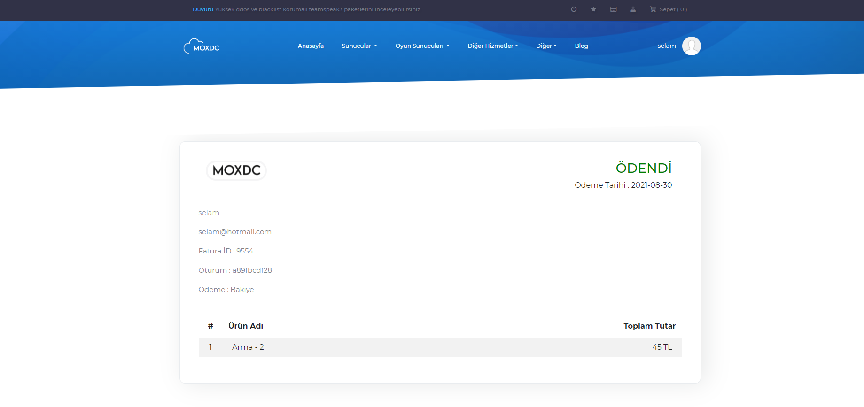Open the Blog menu item
864x407 pixels.
coord(581,46)
